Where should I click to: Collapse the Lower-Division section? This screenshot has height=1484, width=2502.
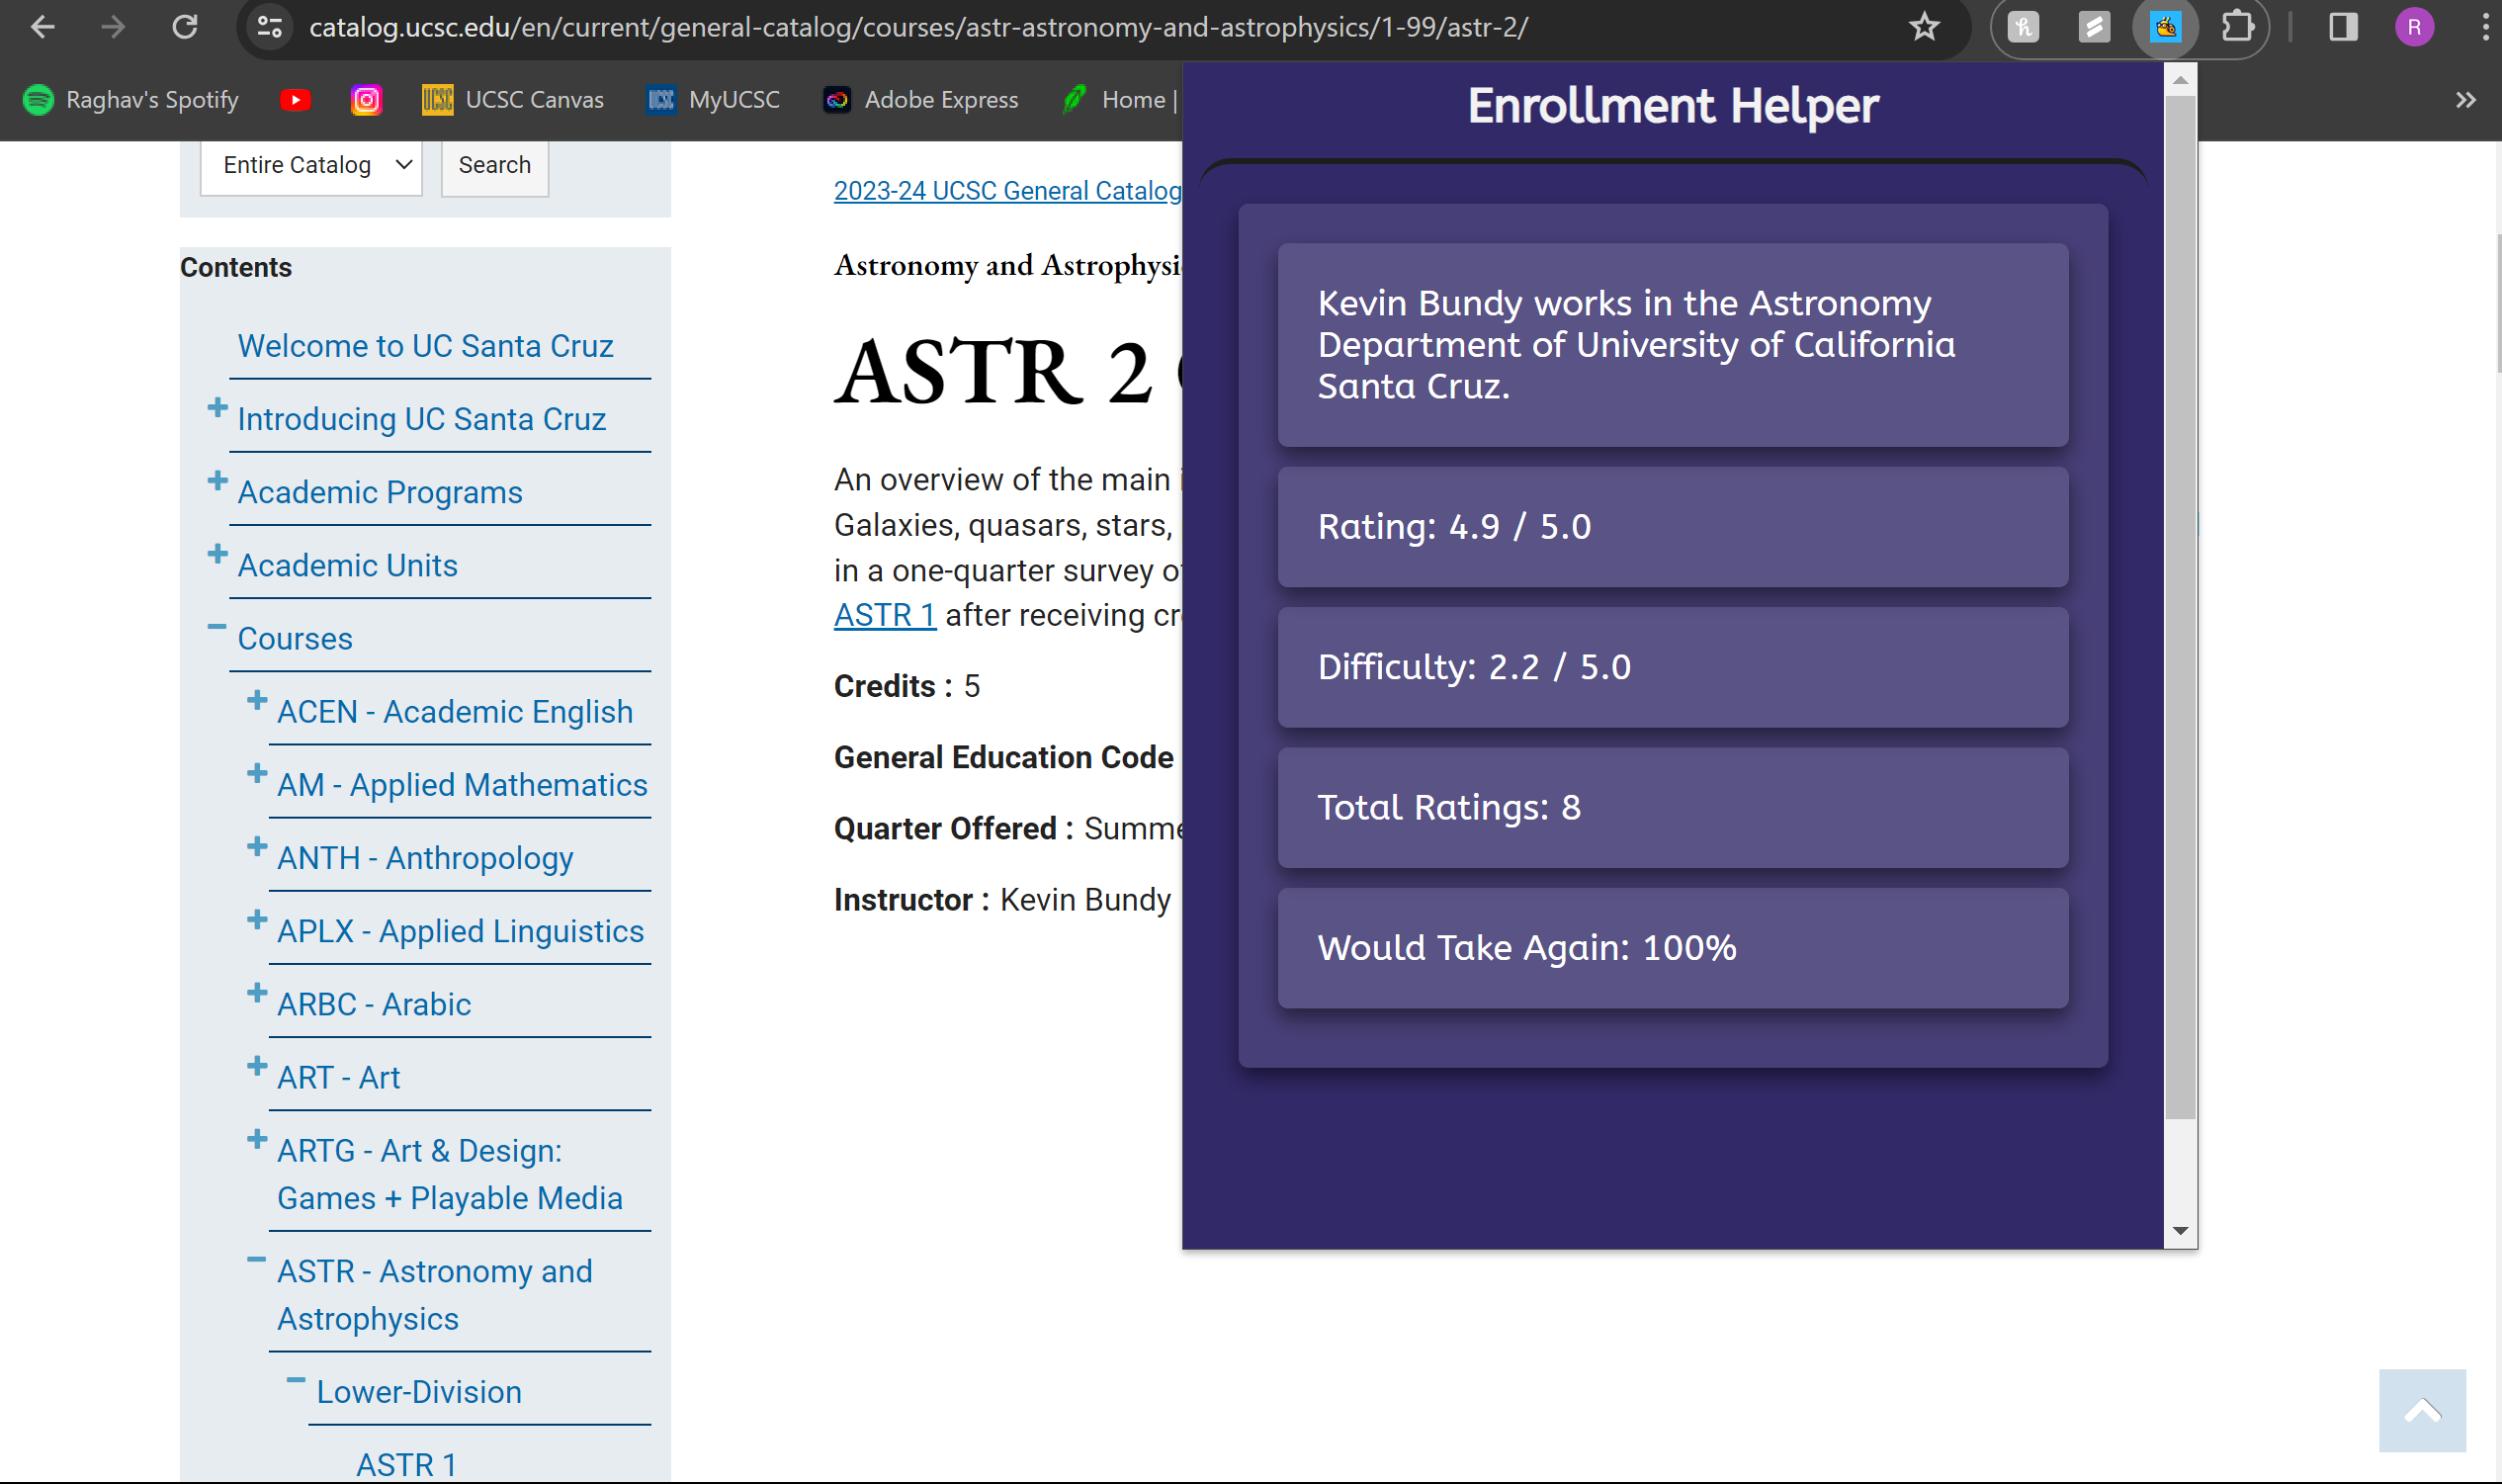296,1380
